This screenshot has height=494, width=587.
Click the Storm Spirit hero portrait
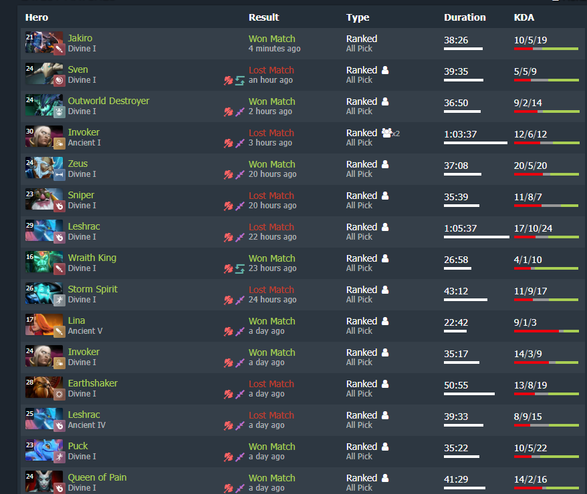click(x=44, y=293)
